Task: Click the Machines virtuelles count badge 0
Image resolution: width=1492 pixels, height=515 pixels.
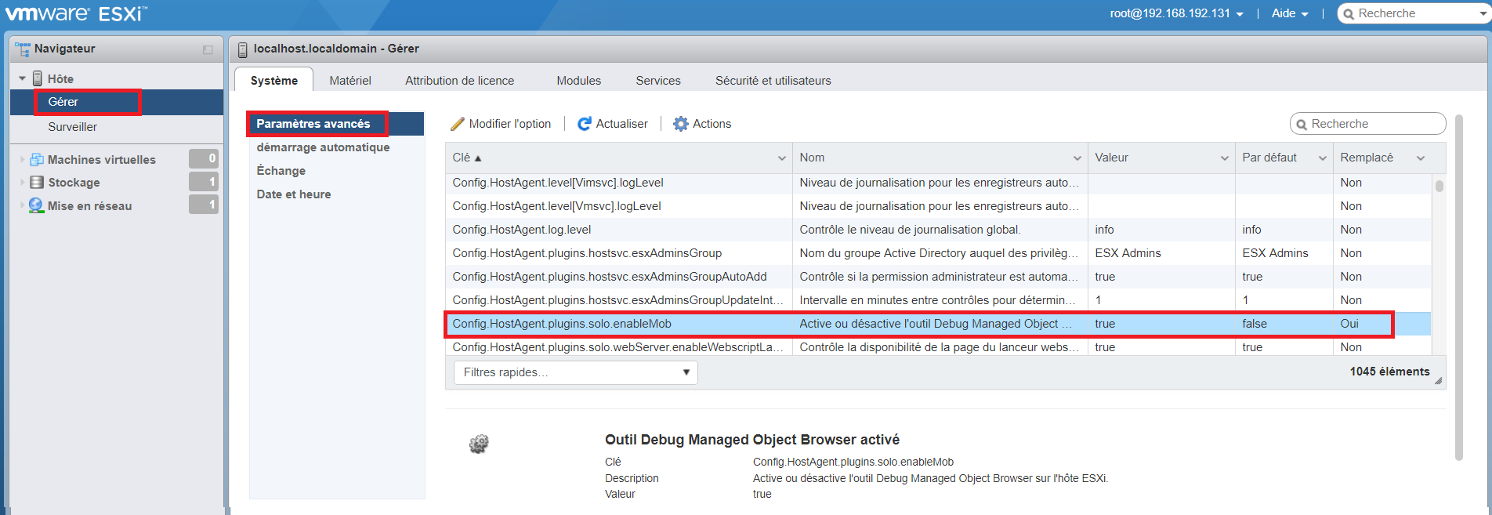Action: pyautogui.click(x=204, y=158)
